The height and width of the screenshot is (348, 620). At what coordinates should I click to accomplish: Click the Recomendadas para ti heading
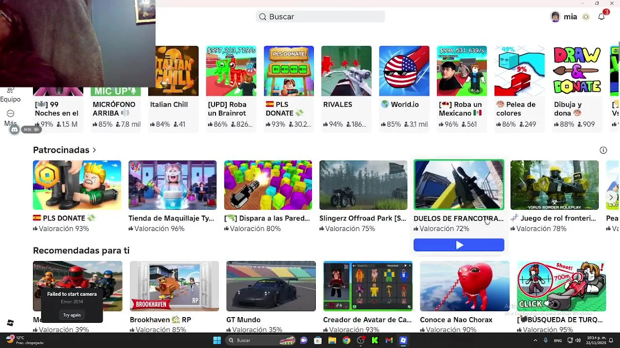coord(81,250)
